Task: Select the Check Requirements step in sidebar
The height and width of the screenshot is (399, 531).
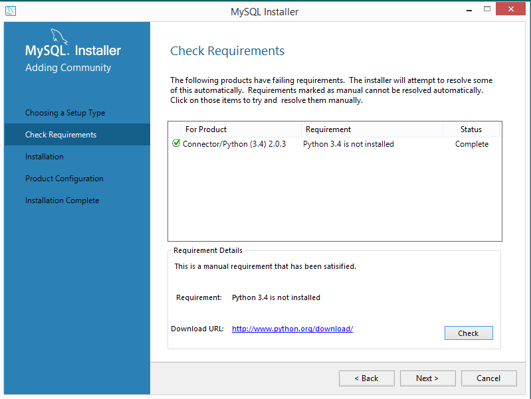Action: [77, 135]
